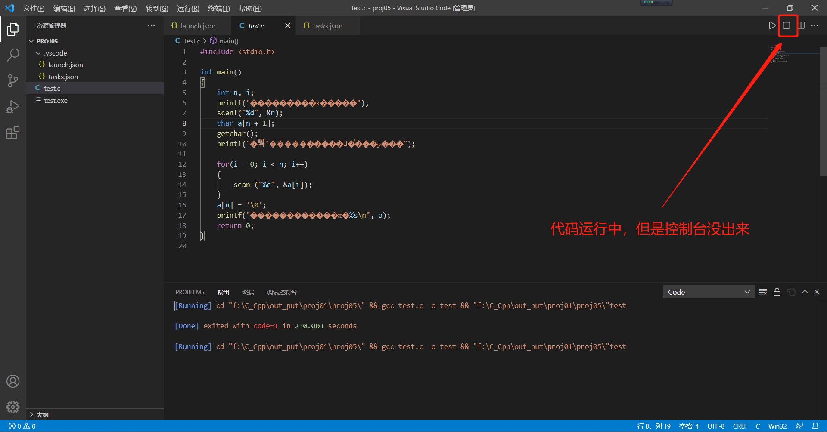Open the Explorer view in activity bar
Image resolution: width=827 pixels, height=432 pixels.
click(13, 29)
